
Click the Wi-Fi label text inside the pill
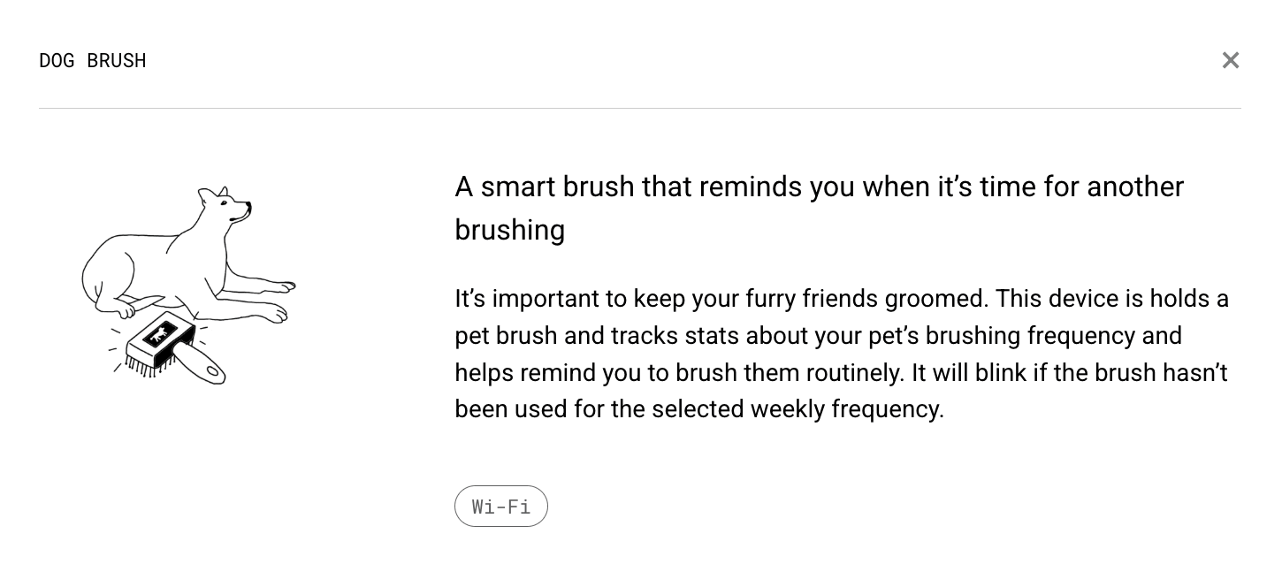point(501,506)
